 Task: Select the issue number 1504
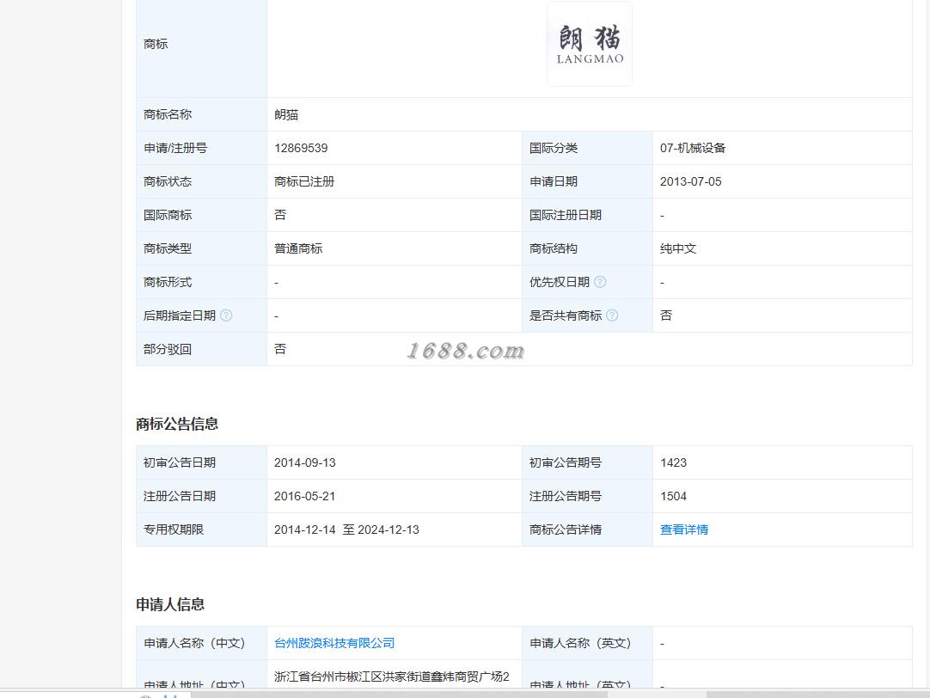click(673, 496)
